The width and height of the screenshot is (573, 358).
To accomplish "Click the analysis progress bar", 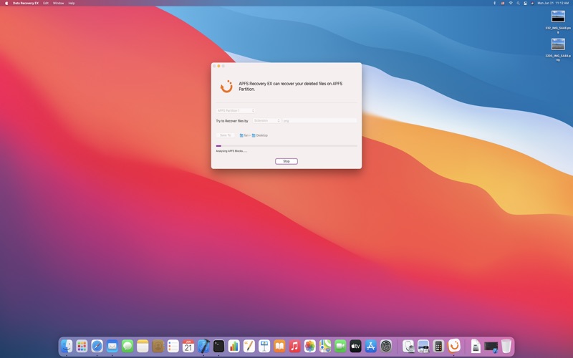I will pyautogui.click(x=286, y=146).
